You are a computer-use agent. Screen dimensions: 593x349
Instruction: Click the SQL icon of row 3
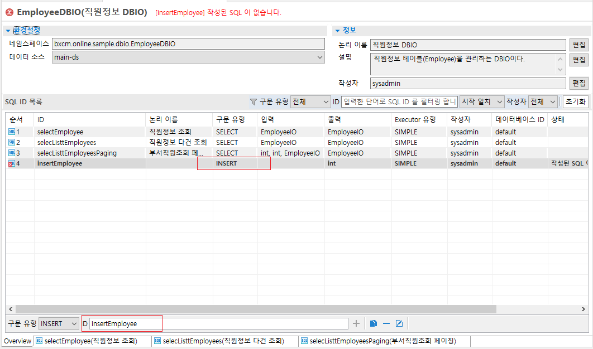tap(12, 153)
